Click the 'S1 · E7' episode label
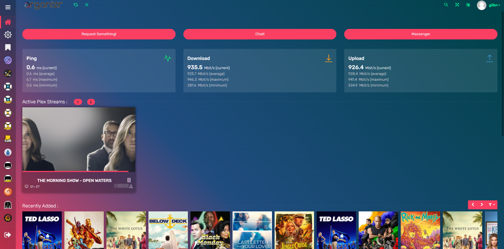Image resolution: width=504 pixels, height=249 pixels. pyautogui.click(x=35, y=187)
